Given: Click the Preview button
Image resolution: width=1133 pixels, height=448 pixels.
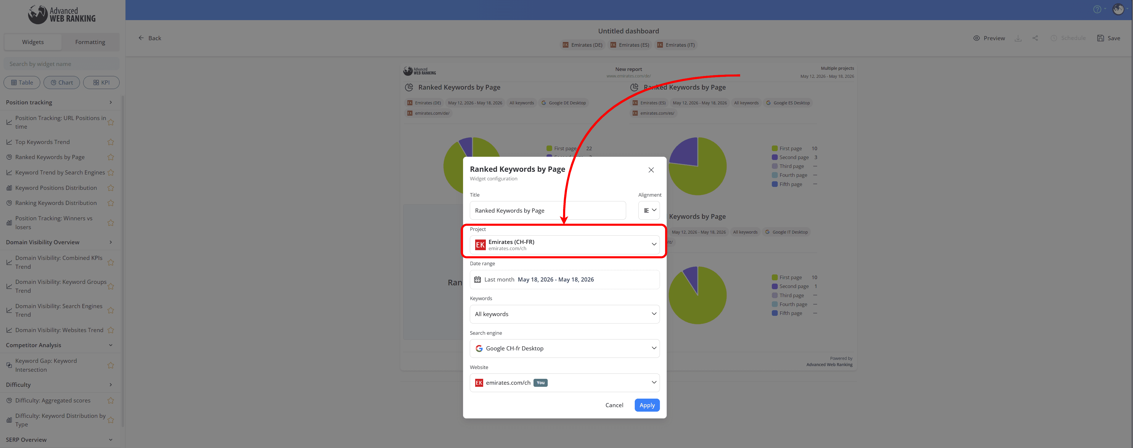Looking at the screenshot, I should click(989, 38).
